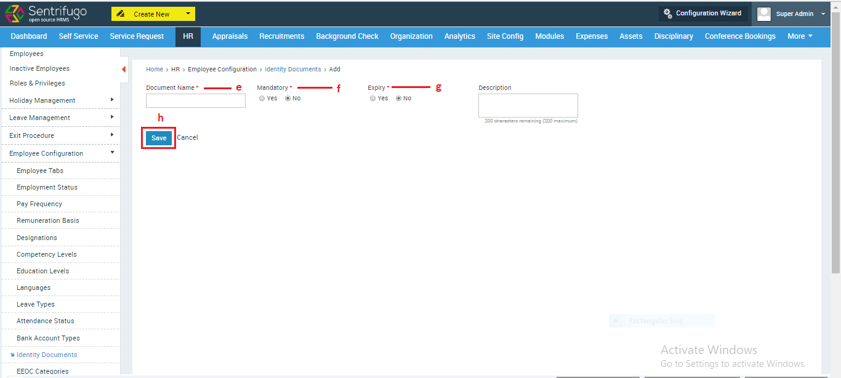Image resolution: width=841 pixels, height=378 pixels.
Task: Select Mandatory Yes radio button
Action: click(262, 99)
